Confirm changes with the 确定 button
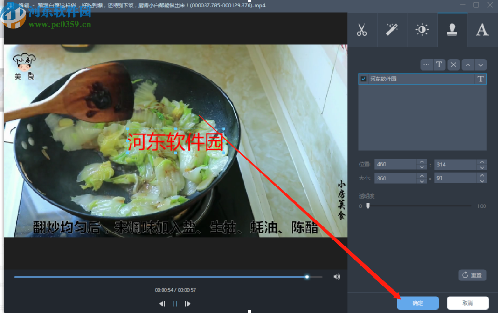 point(418,303)
